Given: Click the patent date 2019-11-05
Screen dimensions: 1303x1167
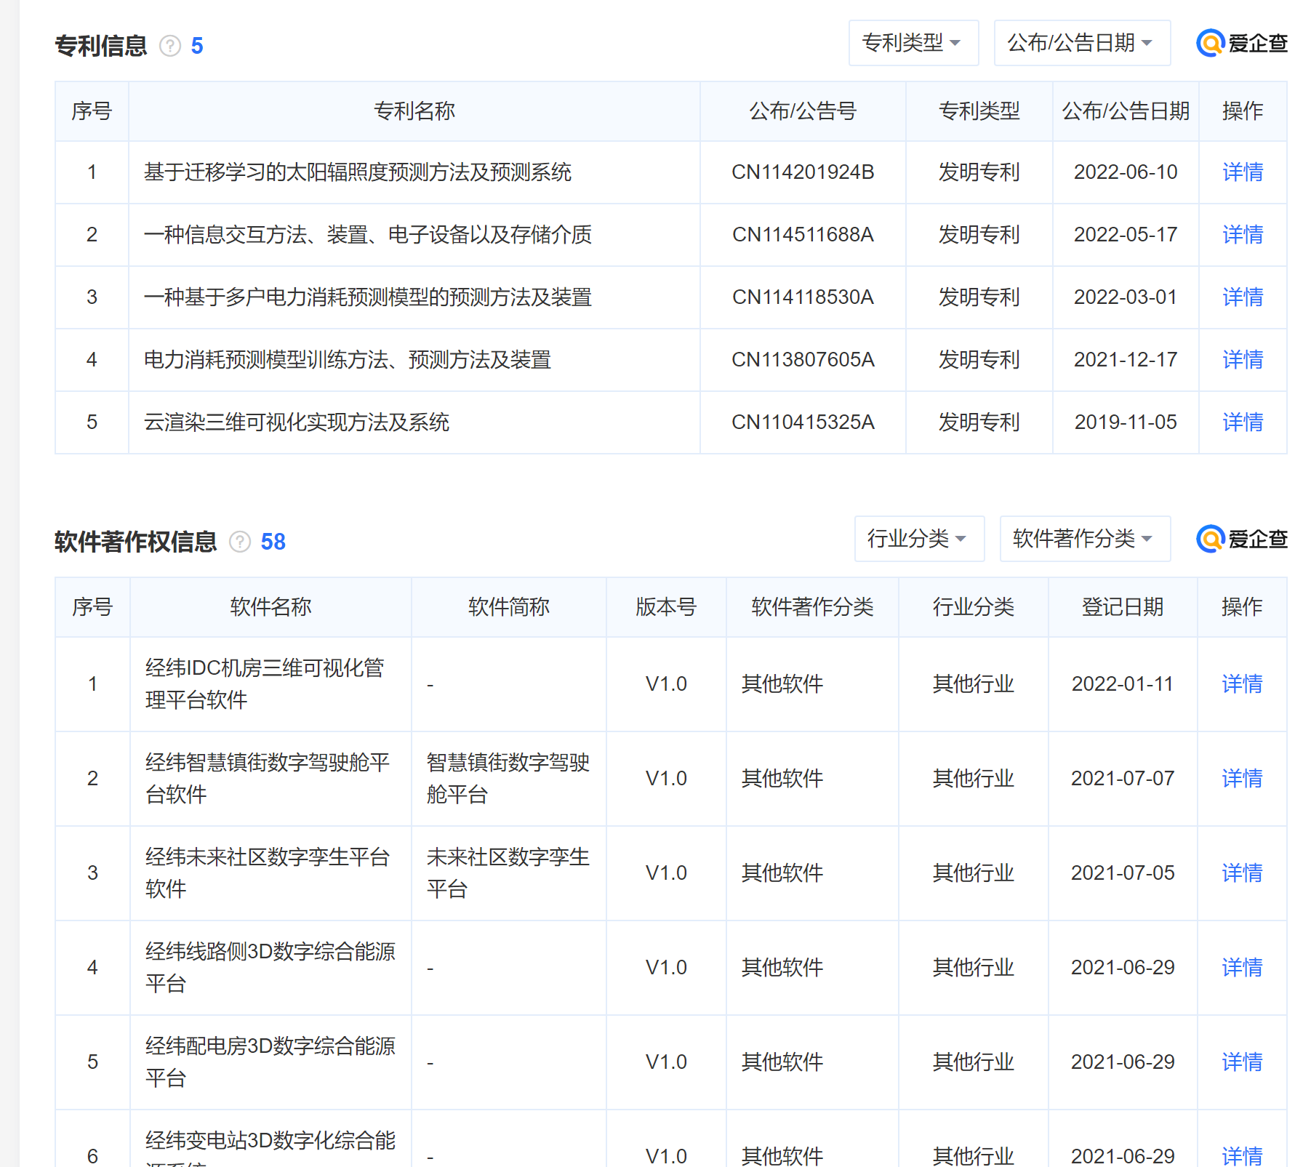Looking at the screenshot, I should click(1126, 422).
